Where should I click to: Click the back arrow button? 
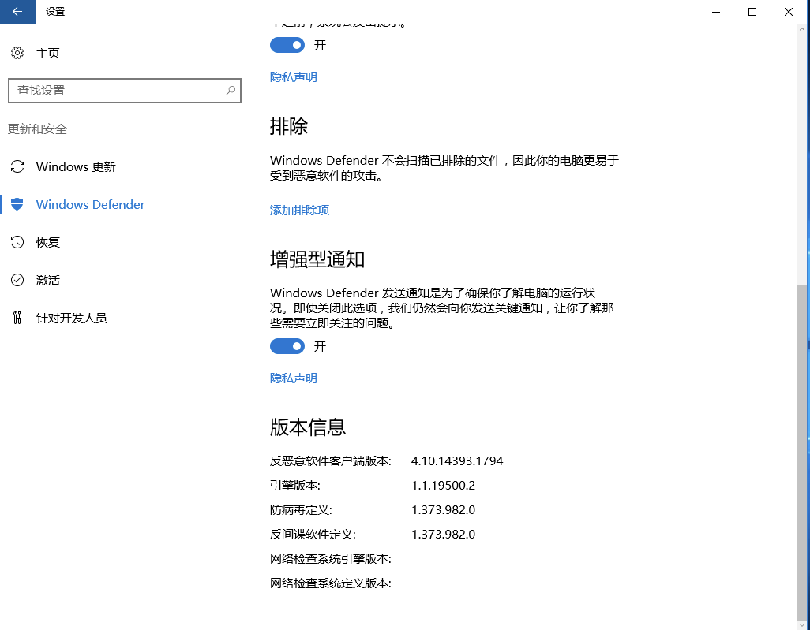pos(17,12)
